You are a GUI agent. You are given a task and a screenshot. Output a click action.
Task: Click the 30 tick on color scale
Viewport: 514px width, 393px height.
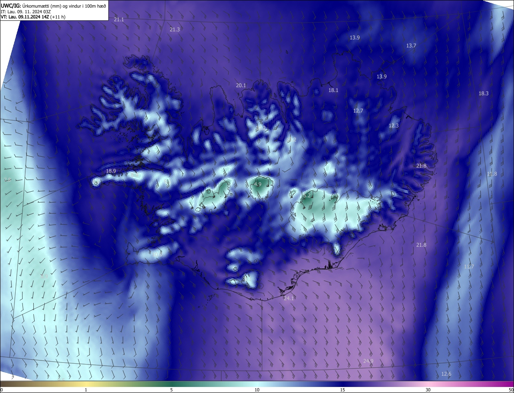428,390
